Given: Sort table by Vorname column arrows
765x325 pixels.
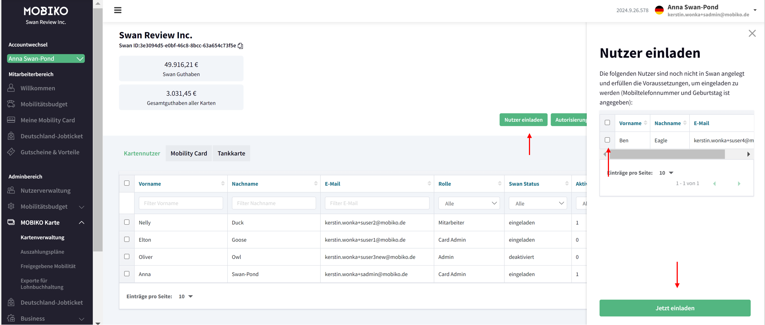Looking at the screenshot, I should 223,184.
